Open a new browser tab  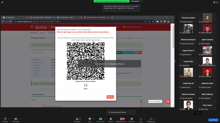tap(112, 17)
